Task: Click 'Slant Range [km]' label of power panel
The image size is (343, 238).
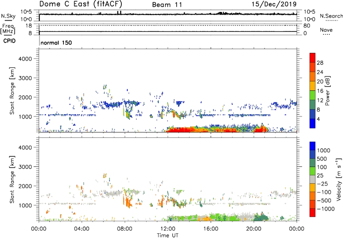Action: [x=12, y=91]
